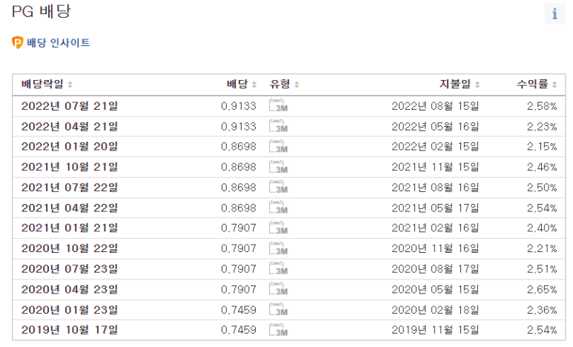Select ex-dividend date 2019년 10월 17일

[x=70, y=330]
